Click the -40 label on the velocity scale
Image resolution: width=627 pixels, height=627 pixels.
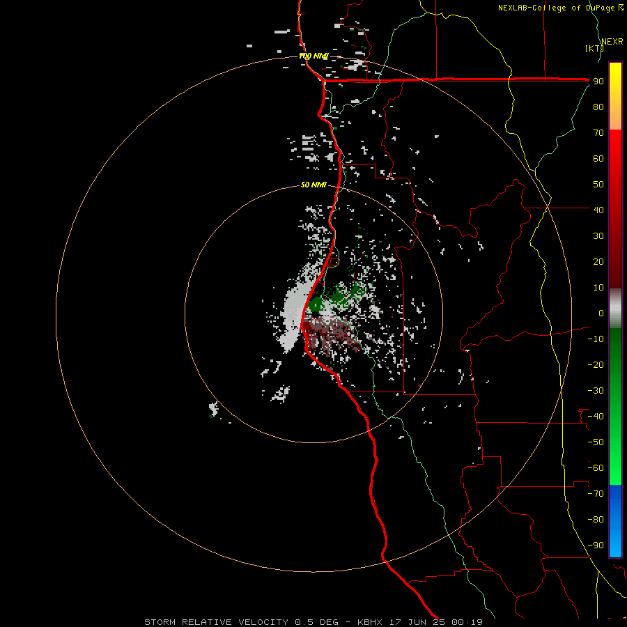pyautogui.click(x=596, y=417)
